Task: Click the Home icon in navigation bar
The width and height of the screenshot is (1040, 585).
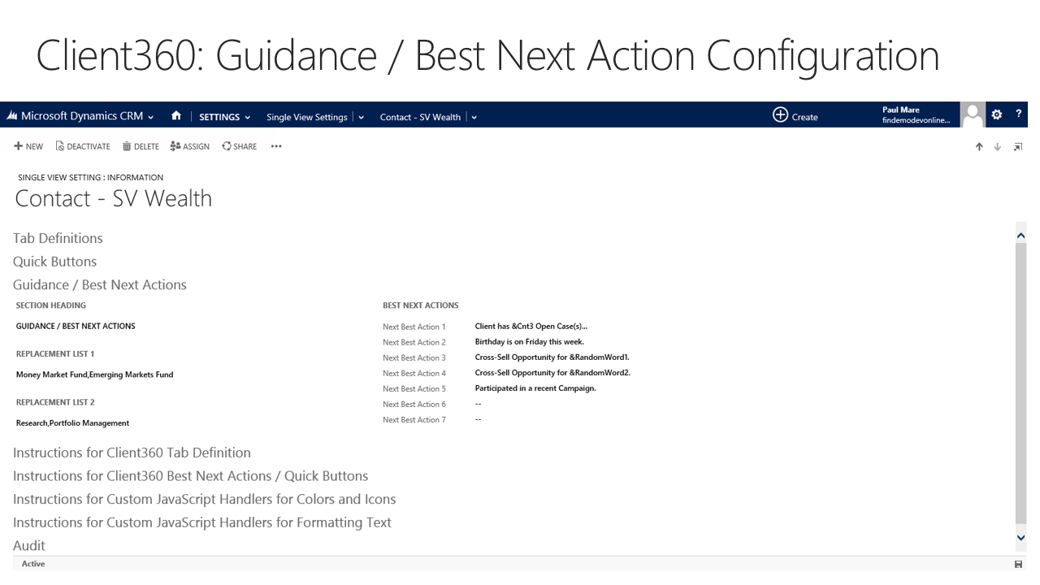Action: (176, 116)
